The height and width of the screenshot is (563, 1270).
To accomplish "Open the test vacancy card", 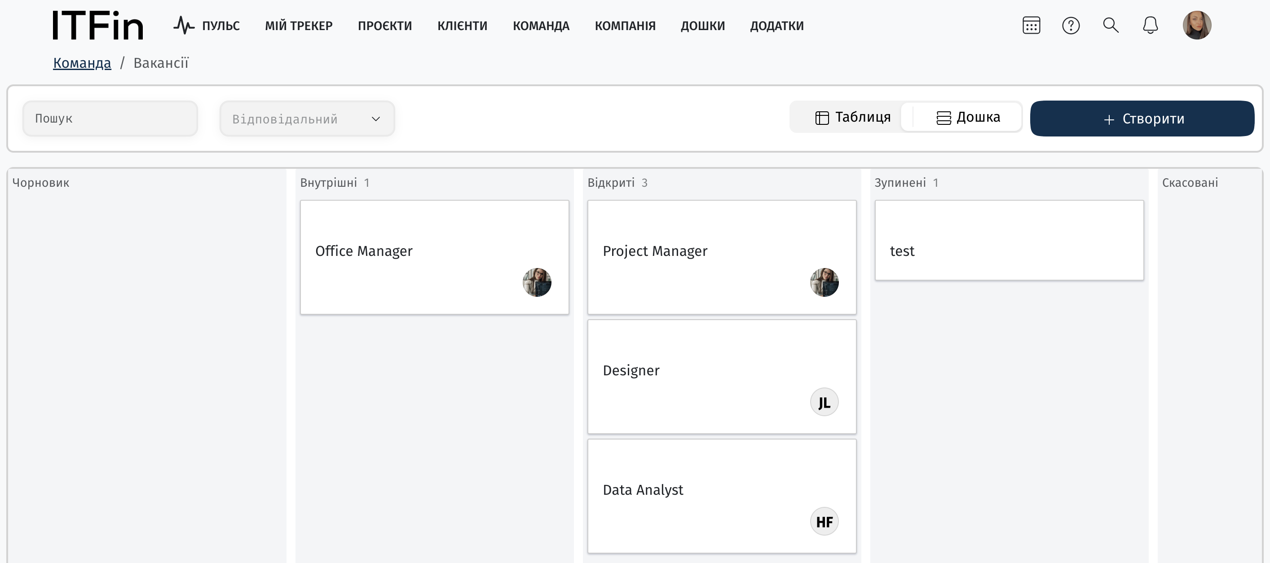I will click(1009, 240).
